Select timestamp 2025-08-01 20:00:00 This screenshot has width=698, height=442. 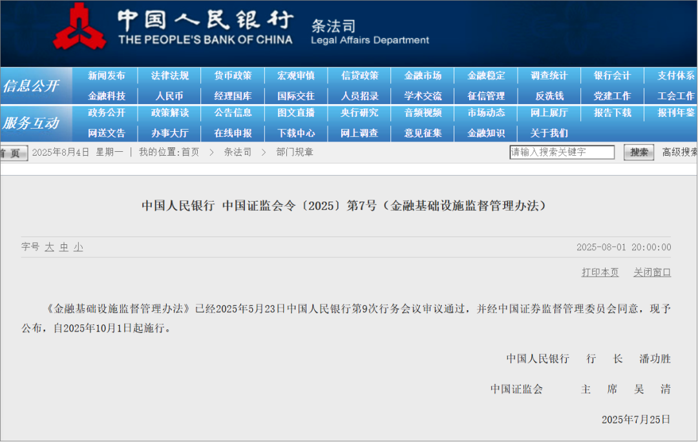point(624,247)
